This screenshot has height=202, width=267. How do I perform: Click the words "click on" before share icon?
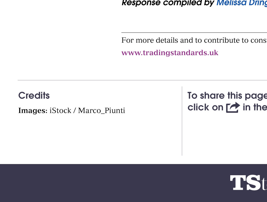205,107
